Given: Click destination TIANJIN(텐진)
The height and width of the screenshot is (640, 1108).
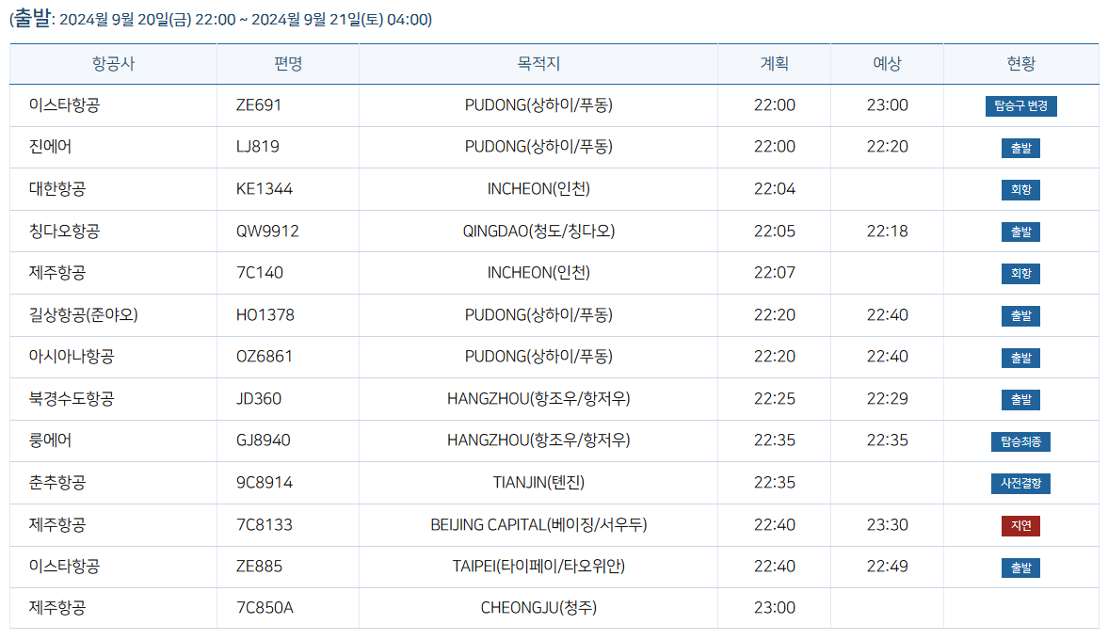Looking at the screenshot, I should click(538, 483).
